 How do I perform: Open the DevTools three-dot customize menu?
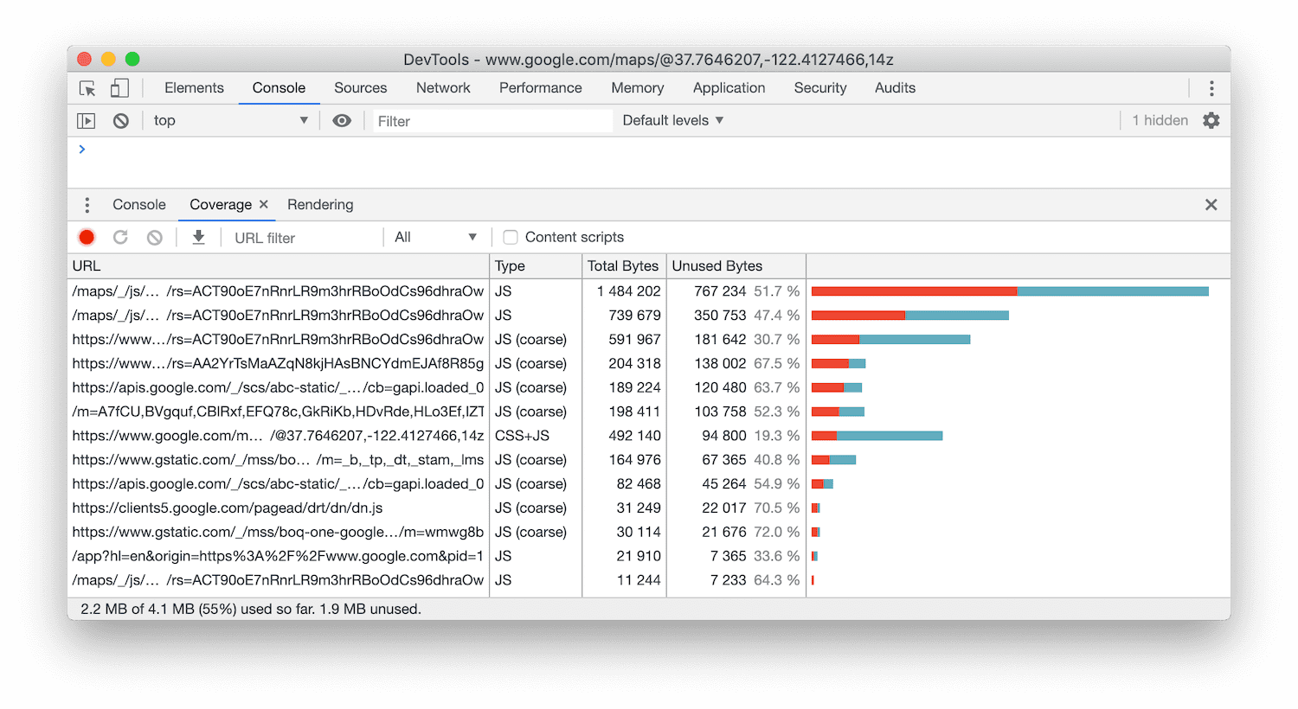click(x=1211, y=88)
